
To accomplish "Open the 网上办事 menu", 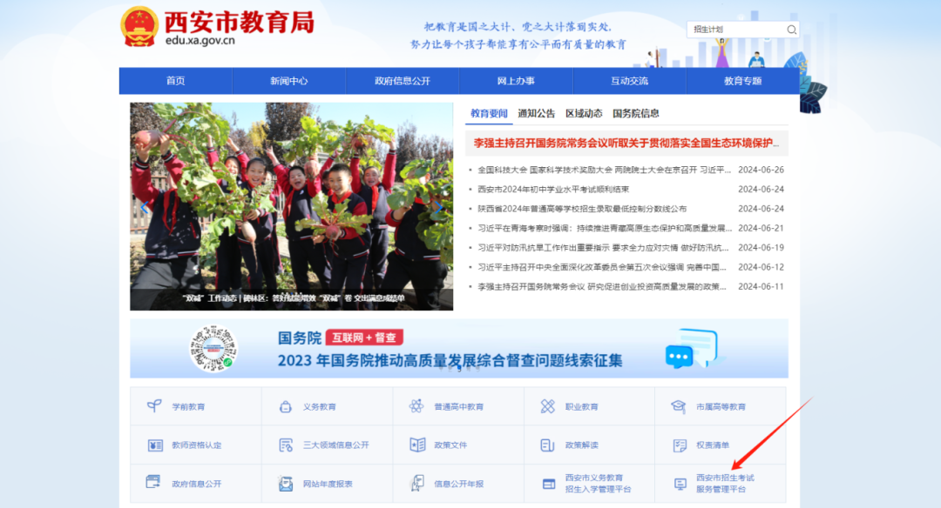I will tap(515, 80).
